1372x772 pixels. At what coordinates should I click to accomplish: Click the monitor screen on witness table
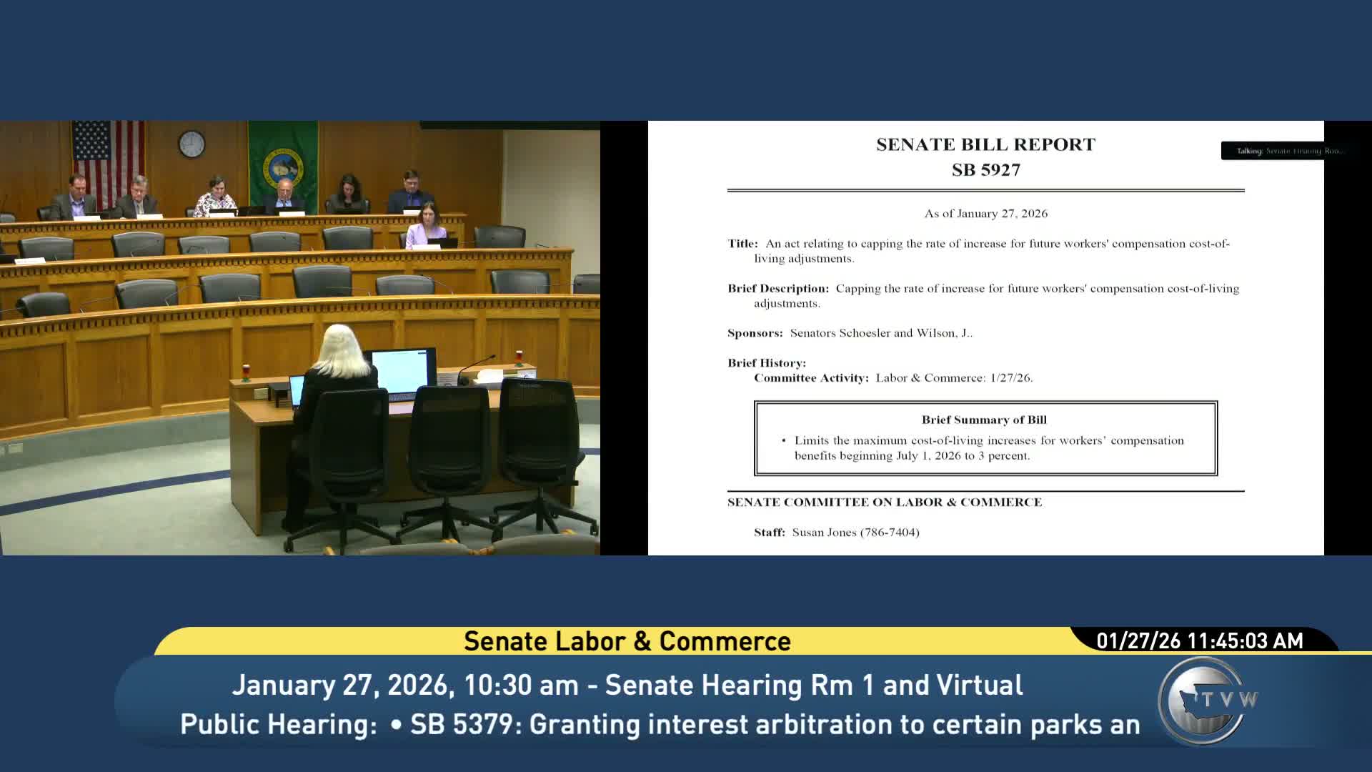click(x=399, y=372)
